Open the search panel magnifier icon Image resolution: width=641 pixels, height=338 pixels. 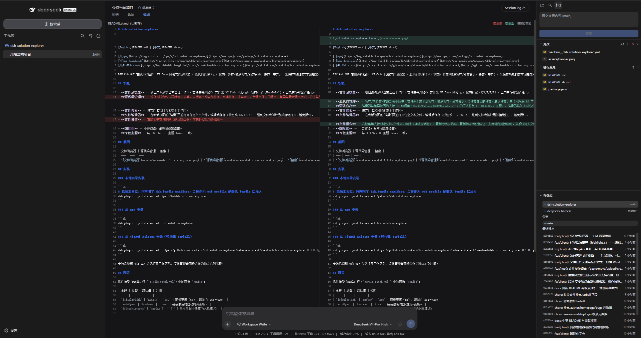coord(550,5)
